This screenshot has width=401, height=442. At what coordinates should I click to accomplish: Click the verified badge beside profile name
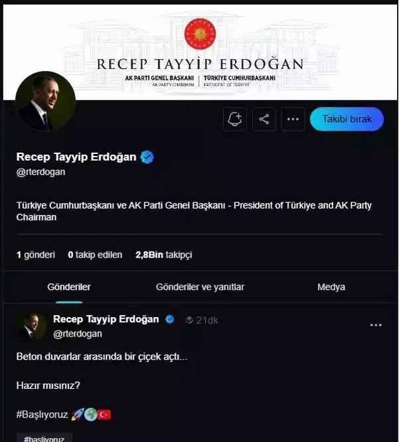tap(147, 157)
